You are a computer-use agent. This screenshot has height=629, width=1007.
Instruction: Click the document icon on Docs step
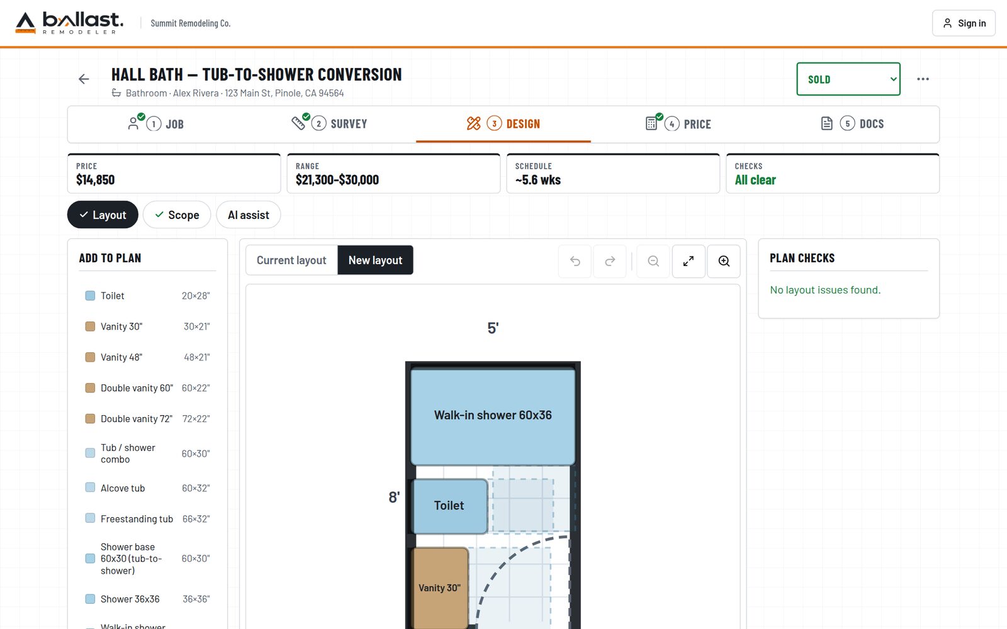point(827,124)
